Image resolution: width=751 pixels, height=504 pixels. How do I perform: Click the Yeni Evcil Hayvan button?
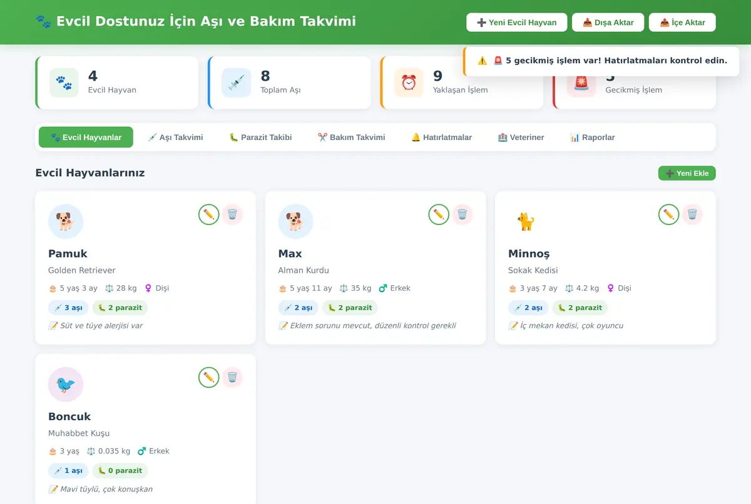pos(516,23)
